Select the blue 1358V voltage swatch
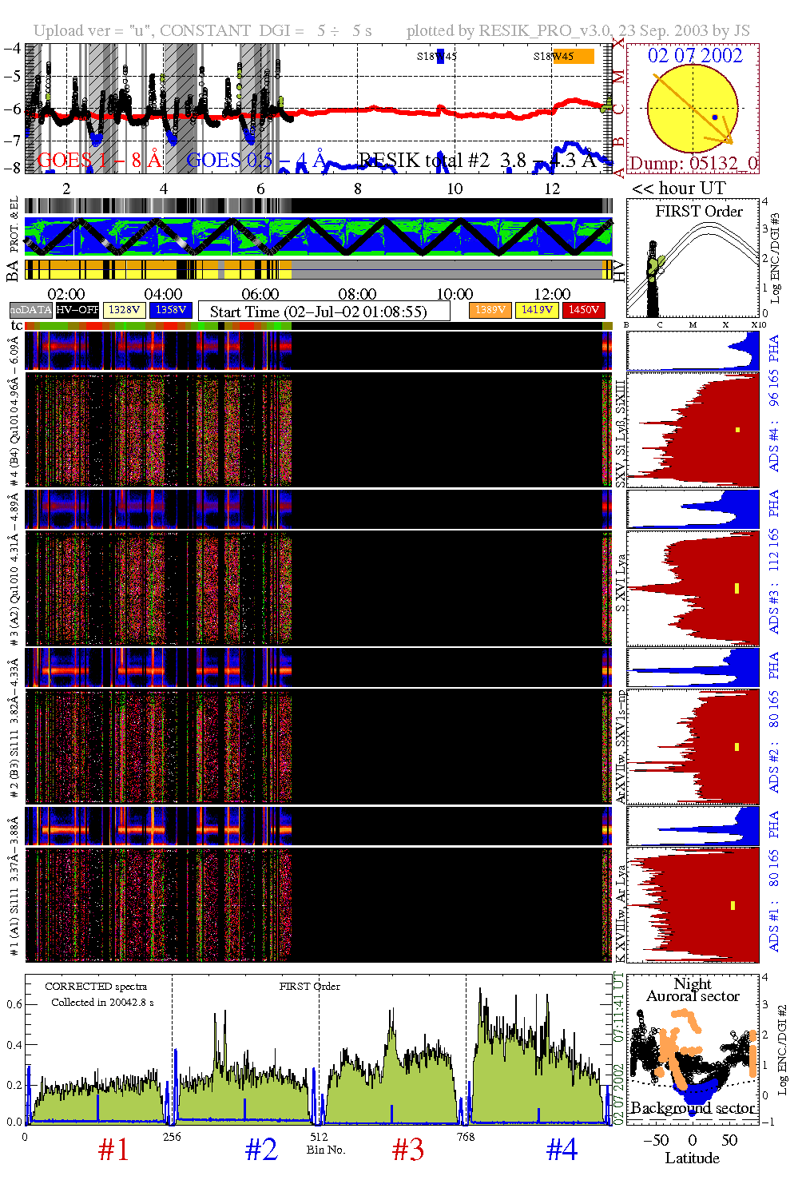 171,310
